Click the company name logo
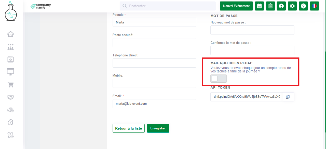 point(41,6)
